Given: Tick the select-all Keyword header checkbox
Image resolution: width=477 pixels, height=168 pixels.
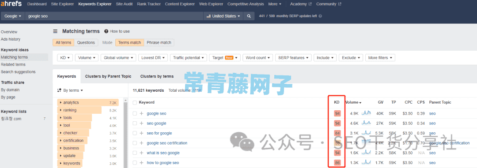Looking at the screenshot, I should tap(135, 103).
